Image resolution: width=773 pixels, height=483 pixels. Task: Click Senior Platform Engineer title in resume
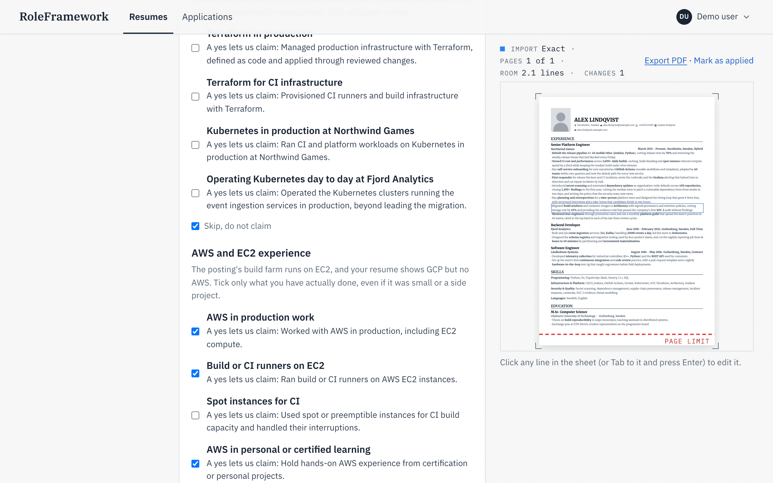[570, 145]
